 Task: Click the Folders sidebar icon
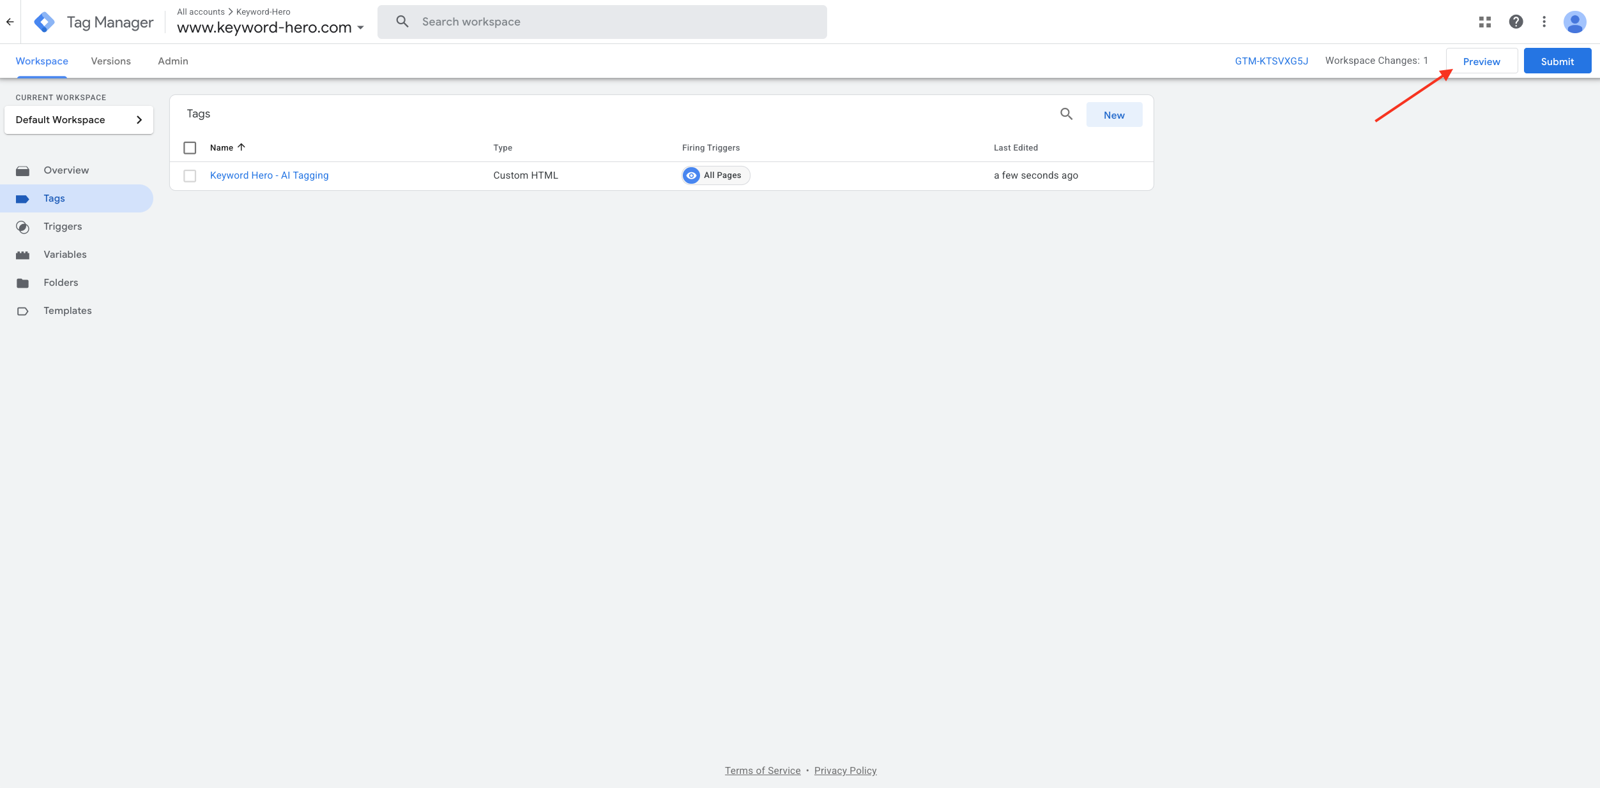pos(23,283)
